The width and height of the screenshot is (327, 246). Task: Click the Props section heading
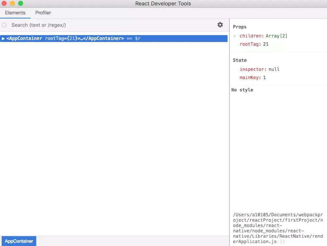240,27
